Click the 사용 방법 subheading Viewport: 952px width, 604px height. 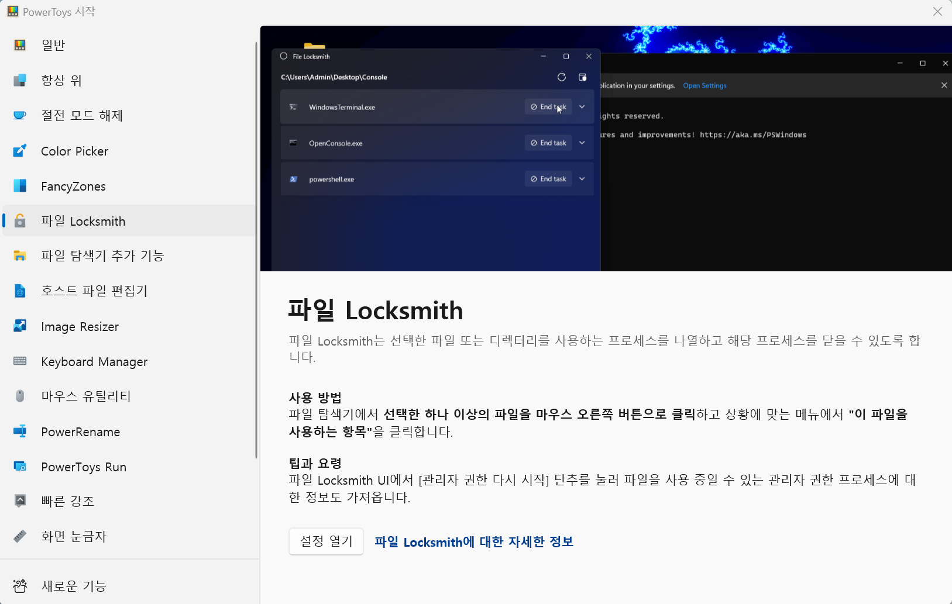(315, 398)
